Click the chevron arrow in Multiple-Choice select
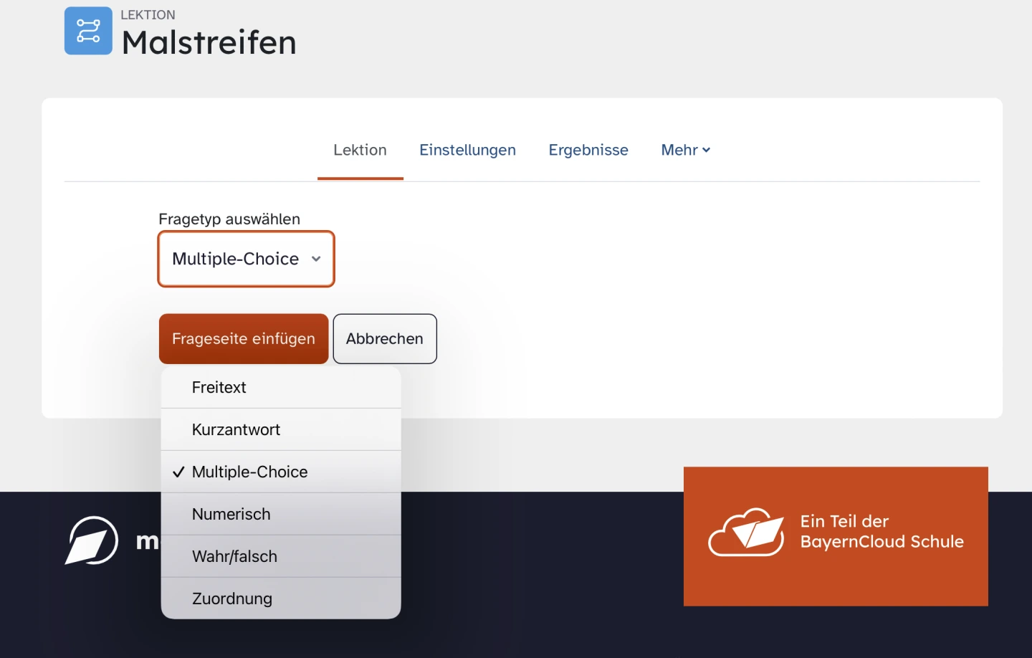1032x658 pixels. [x=316, y=259]
